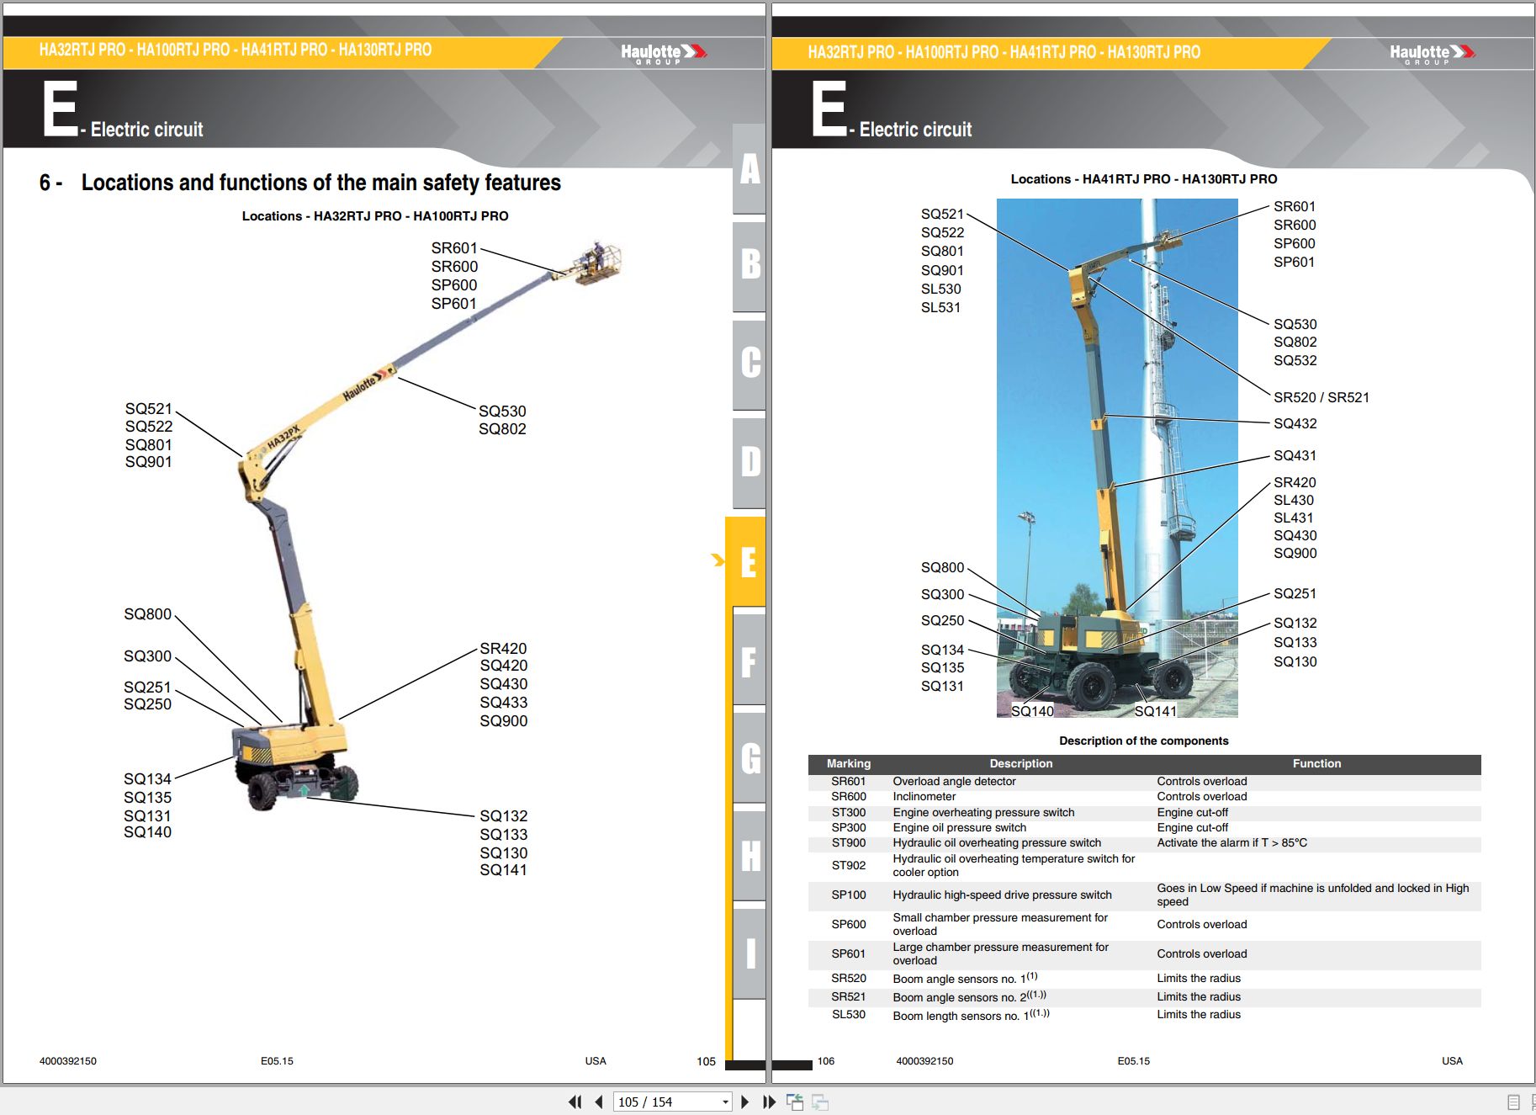The width and height of the screenshot is (1536, 1115).
Task: Click the Haulotte Group logo on right page
Action: pos(1433,53)
